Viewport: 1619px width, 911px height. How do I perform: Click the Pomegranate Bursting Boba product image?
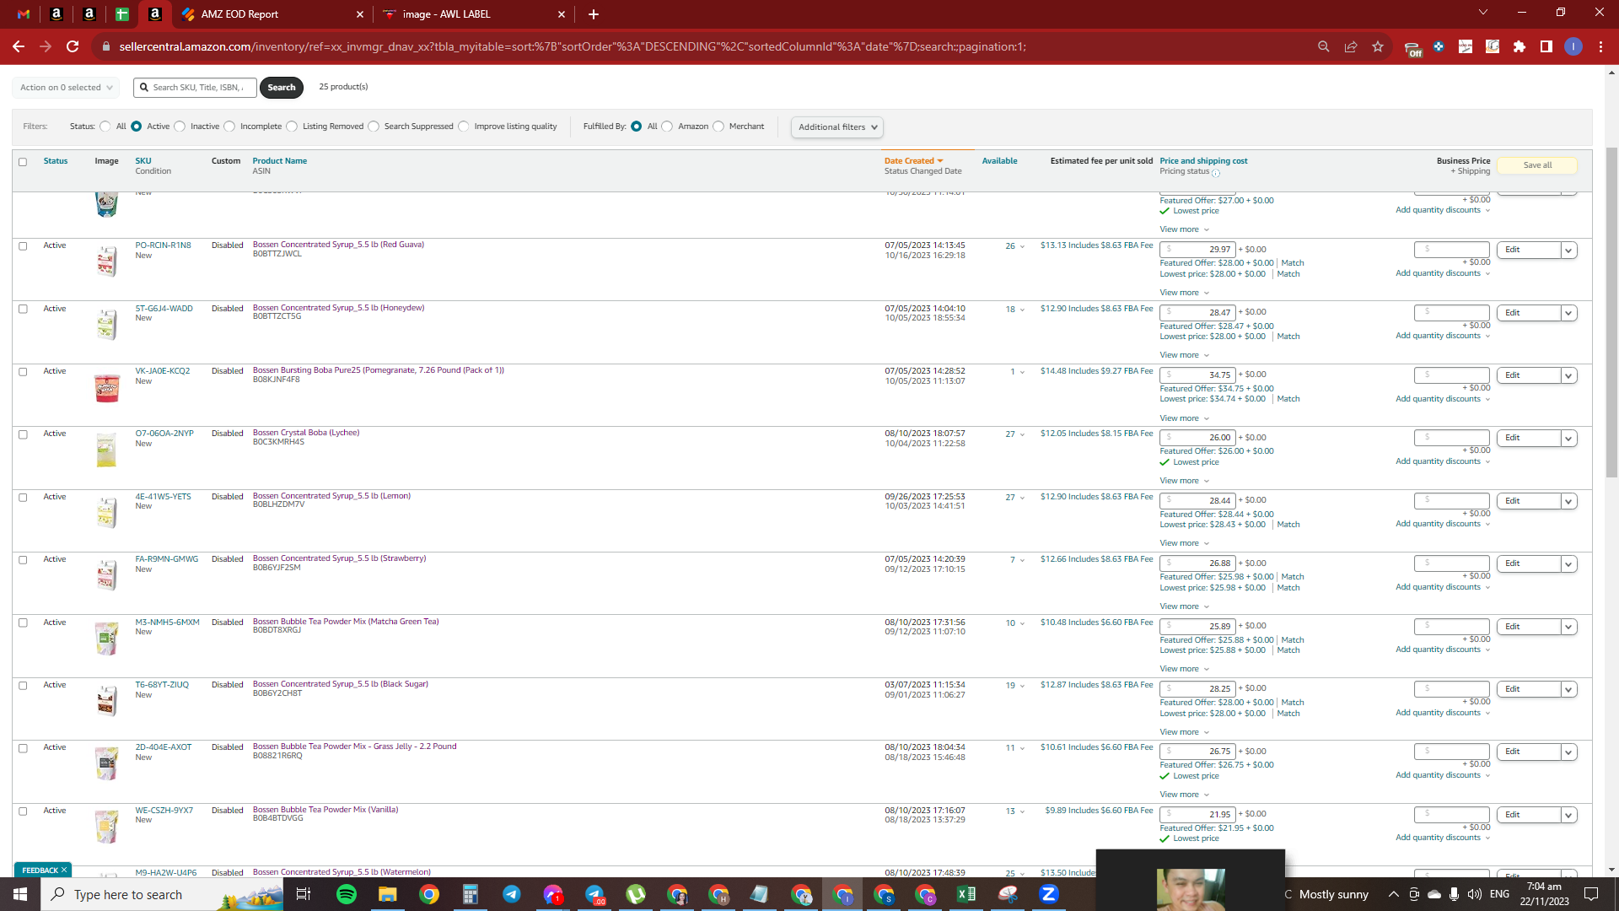coord(107,387)
